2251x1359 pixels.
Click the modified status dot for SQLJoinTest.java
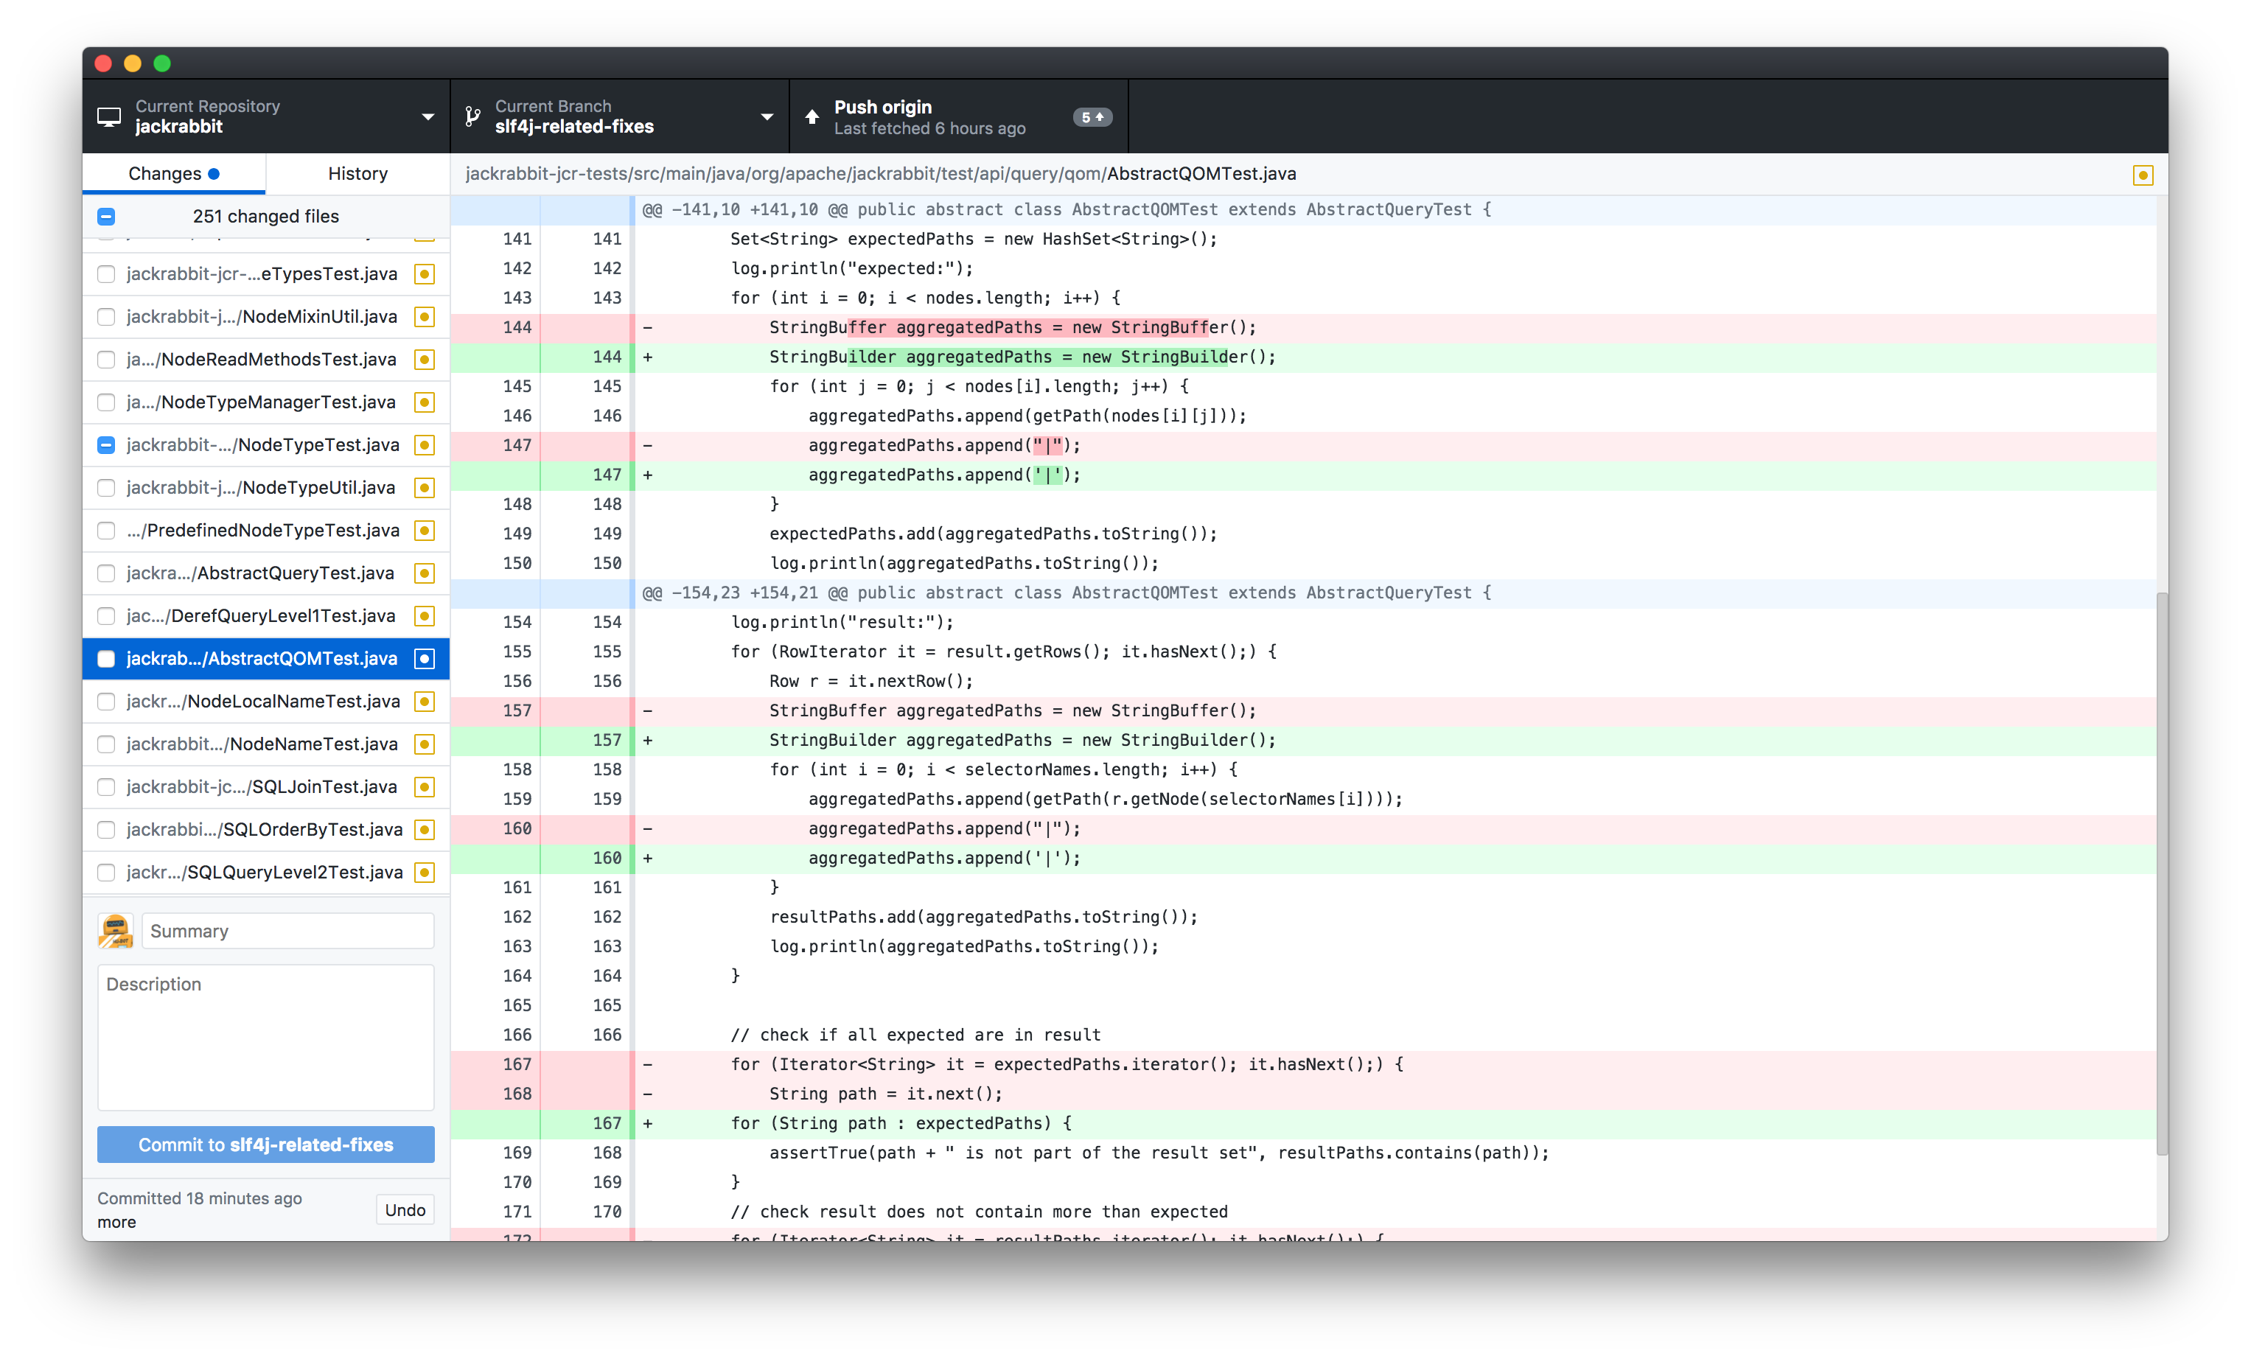tap(424, 786)
